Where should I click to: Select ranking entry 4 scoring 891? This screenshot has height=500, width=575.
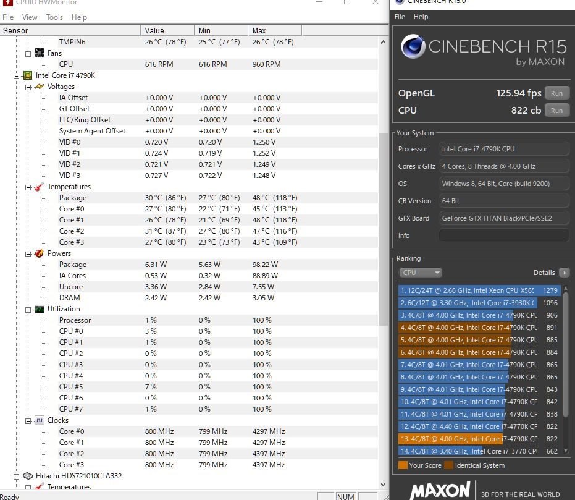point(479,328)
